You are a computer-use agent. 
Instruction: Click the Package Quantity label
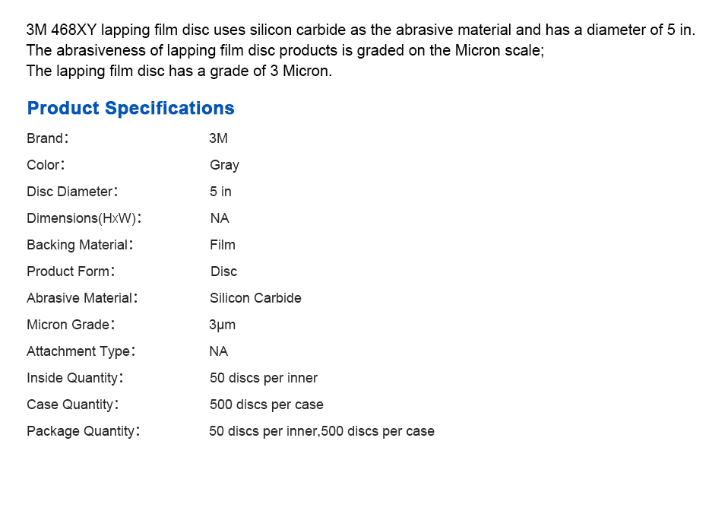coord(83,431)
